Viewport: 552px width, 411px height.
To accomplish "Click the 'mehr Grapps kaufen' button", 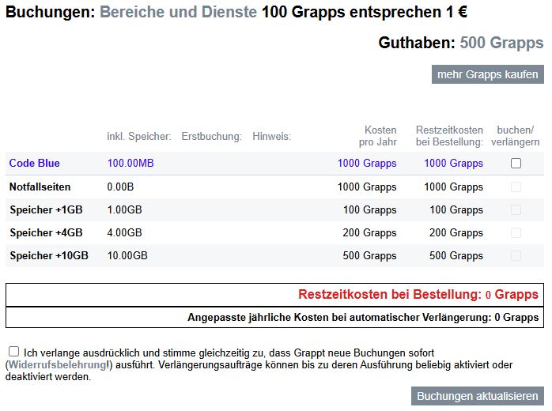I will click(x=488, y=74).
